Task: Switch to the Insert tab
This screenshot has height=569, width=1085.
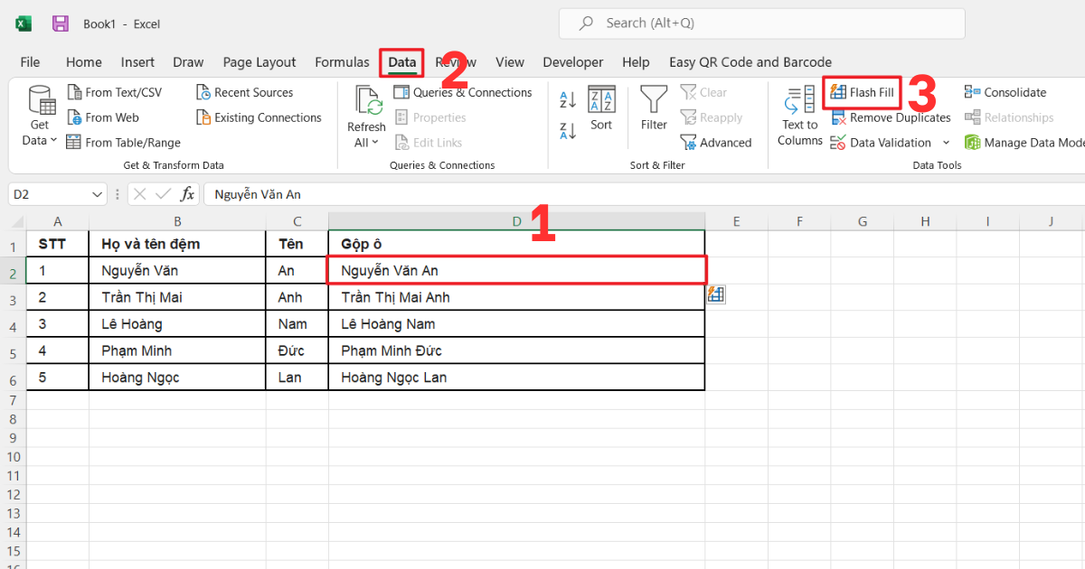Action: point(137,62)
